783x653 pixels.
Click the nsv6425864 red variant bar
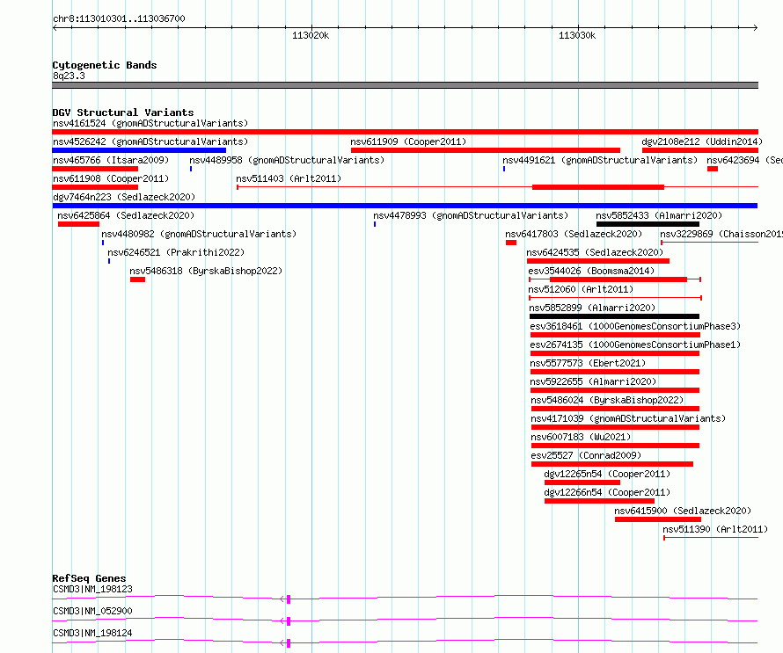pos(78,224)
